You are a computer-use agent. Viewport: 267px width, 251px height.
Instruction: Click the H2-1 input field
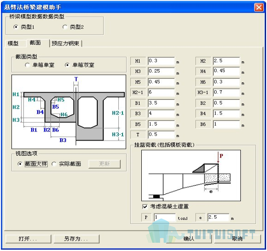(x=161, y=93)
